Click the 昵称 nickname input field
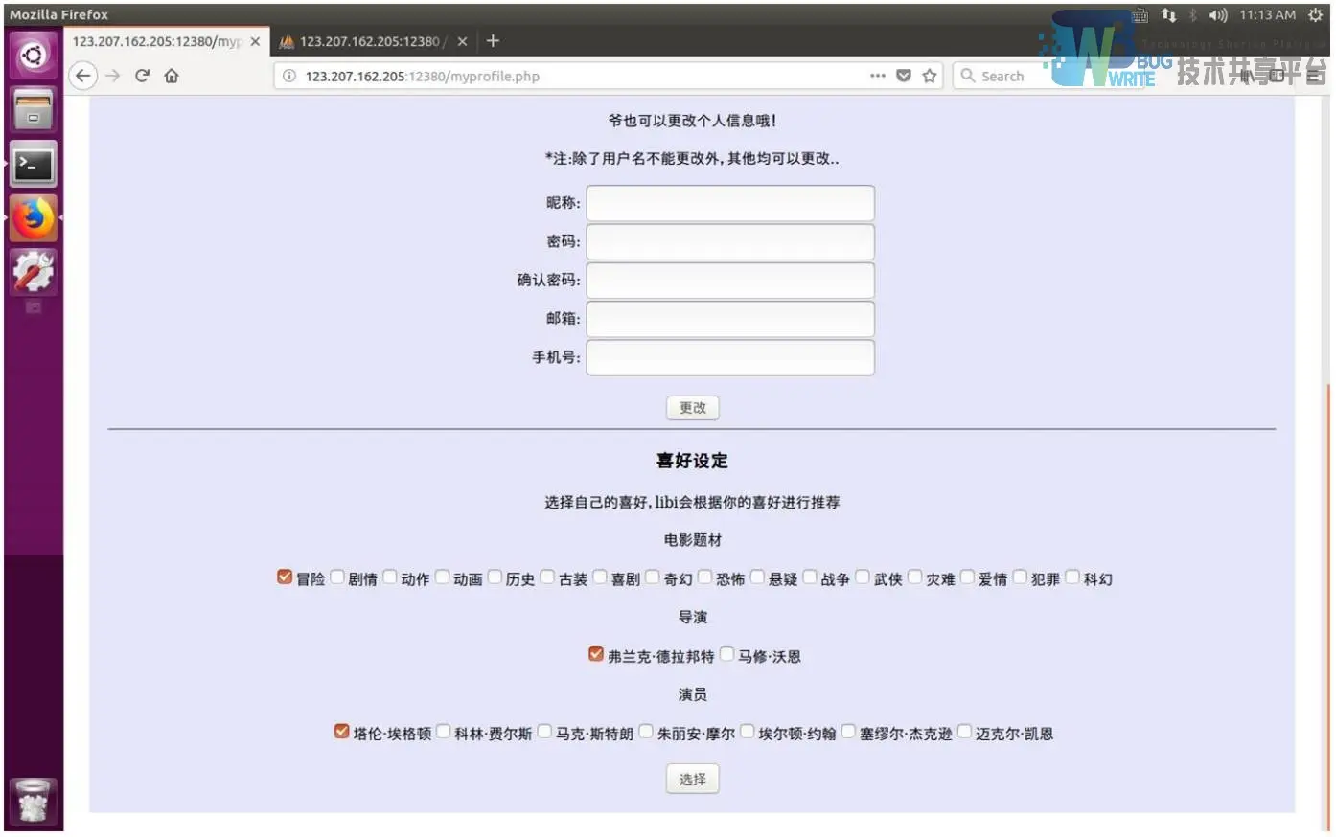Screen dimensions: 1336x837 pos(730,203)
